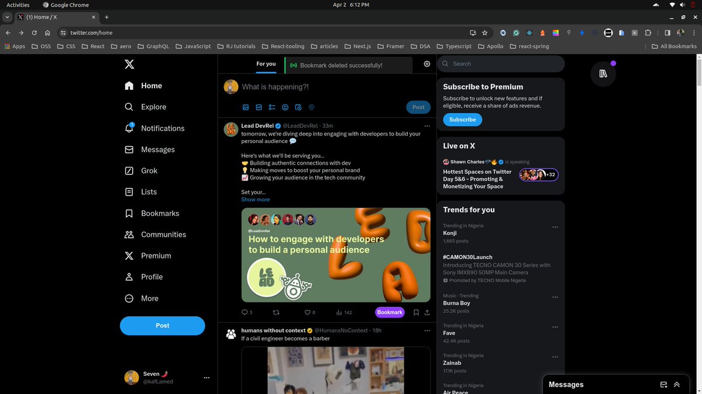
Task: Open options menu on Lead DevRel's post
Action: pos(426,126)
